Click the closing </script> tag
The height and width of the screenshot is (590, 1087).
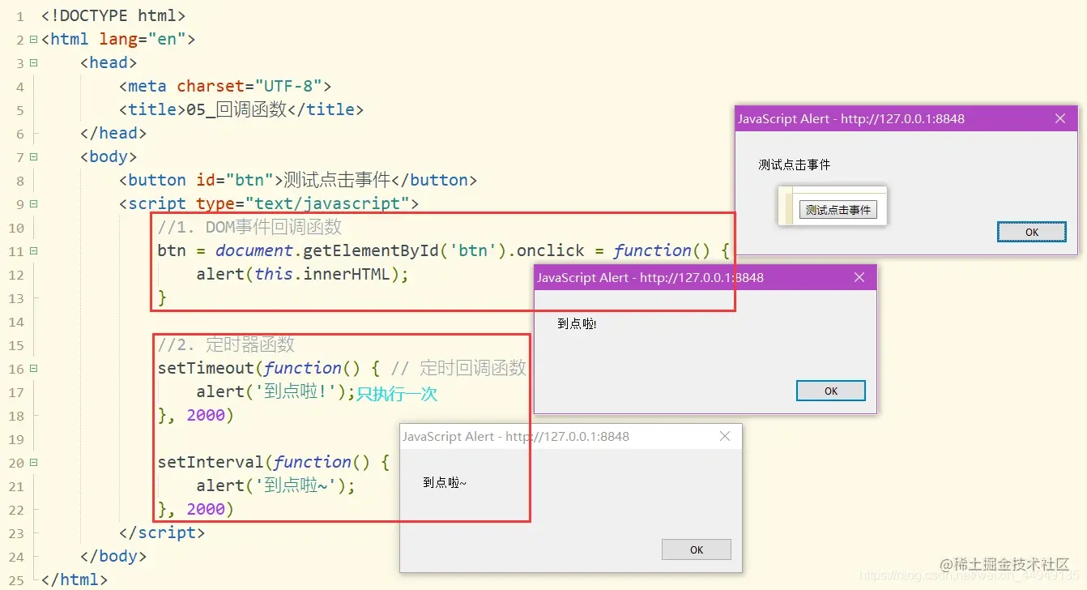tap(162, 532)
